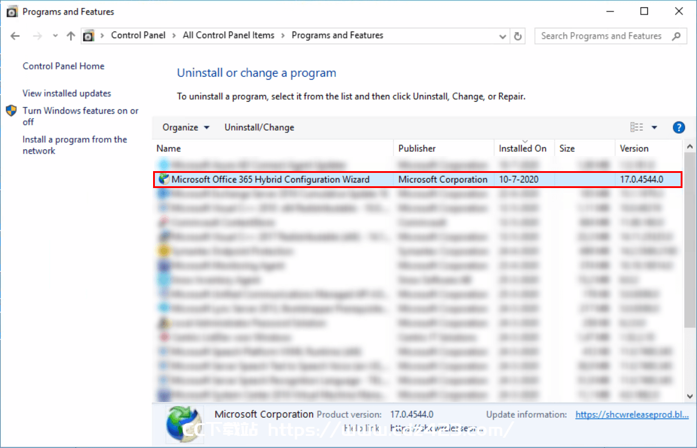This screenshot has width=697, height=448.
Task: Sort list by Name column
Action: pyautogui.click(x=273, y=148)
